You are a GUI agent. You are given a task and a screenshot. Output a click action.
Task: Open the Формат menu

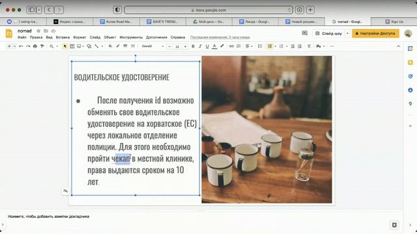tap(79, 38)
